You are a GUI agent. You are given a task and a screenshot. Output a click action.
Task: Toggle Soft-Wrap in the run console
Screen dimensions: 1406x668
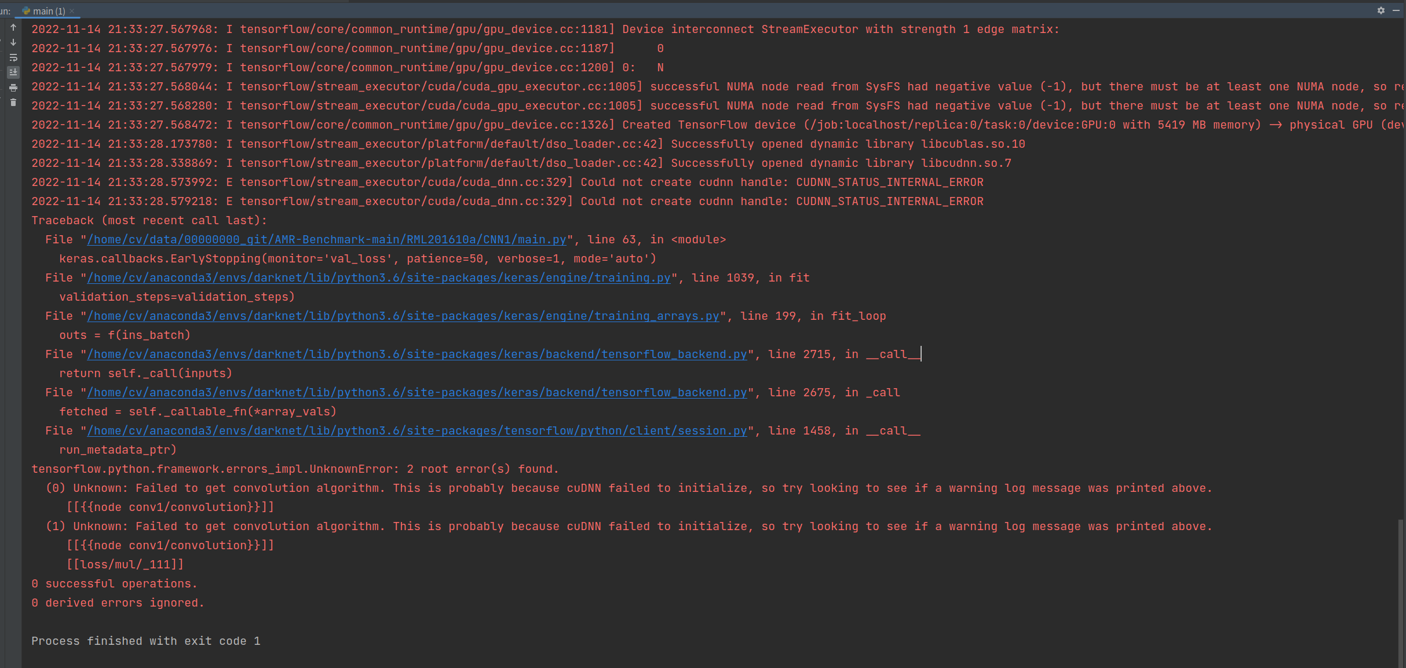[13, 57]
